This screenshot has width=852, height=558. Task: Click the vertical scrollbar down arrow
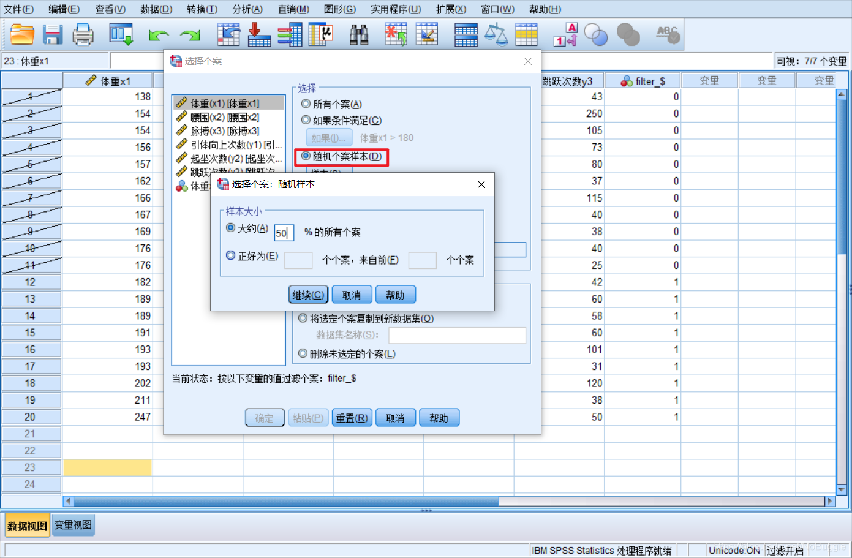tap(842, 489)
